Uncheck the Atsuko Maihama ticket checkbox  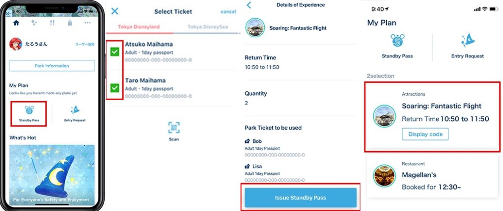tap(115, 51)
